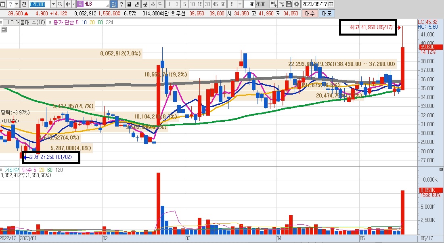The width and height of the screenshot is (444, 243).
Task: Click the chart layout icon at far left
Action: point(2,4)
